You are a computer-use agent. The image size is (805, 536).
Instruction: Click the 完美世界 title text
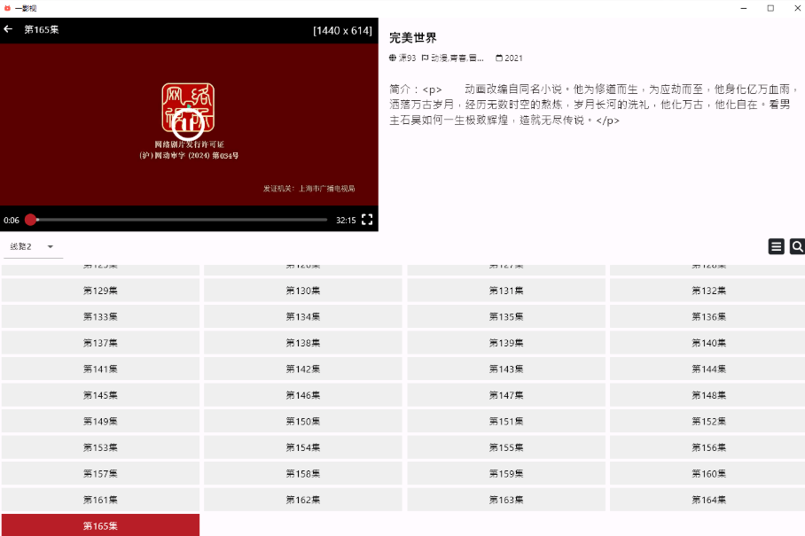(x=413, y=38)
